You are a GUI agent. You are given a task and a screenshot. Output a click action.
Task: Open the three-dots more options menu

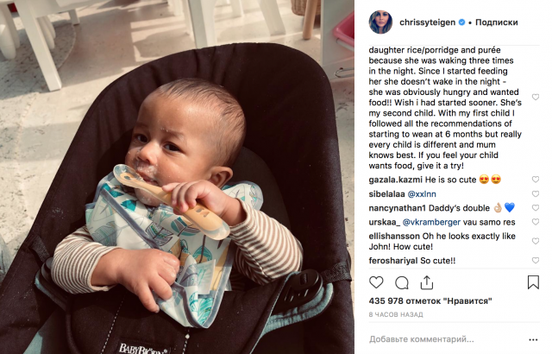[x=533, y=340]
